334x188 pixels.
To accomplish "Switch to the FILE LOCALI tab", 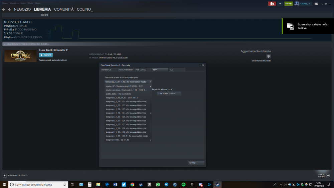I will tap(143, 69).
